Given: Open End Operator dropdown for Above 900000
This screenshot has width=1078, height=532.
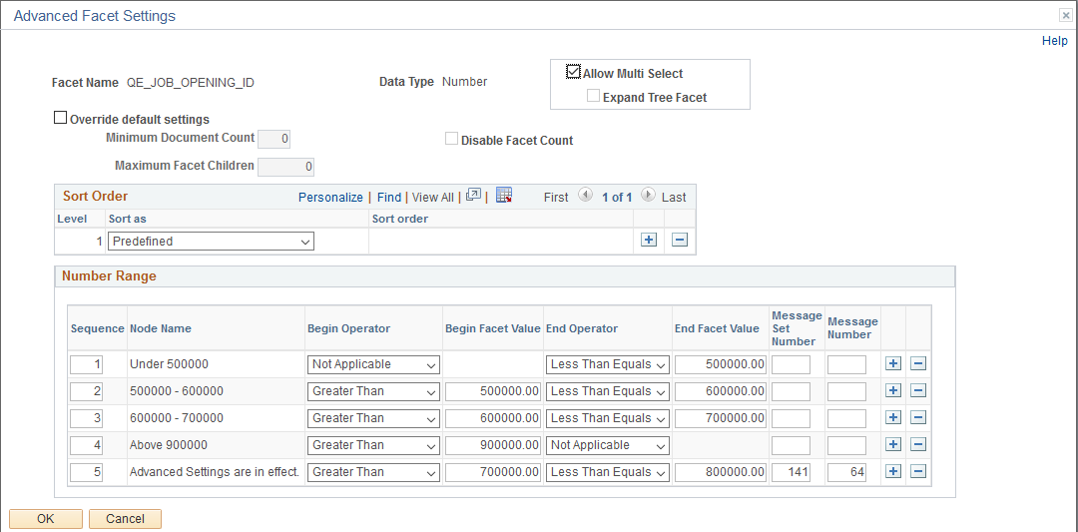Looking at the screenshot, I should point(608,445).
